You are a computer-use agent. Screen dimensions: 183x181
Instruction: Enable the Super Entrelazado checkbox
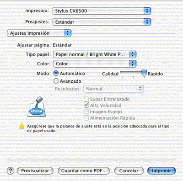(86, 99)
